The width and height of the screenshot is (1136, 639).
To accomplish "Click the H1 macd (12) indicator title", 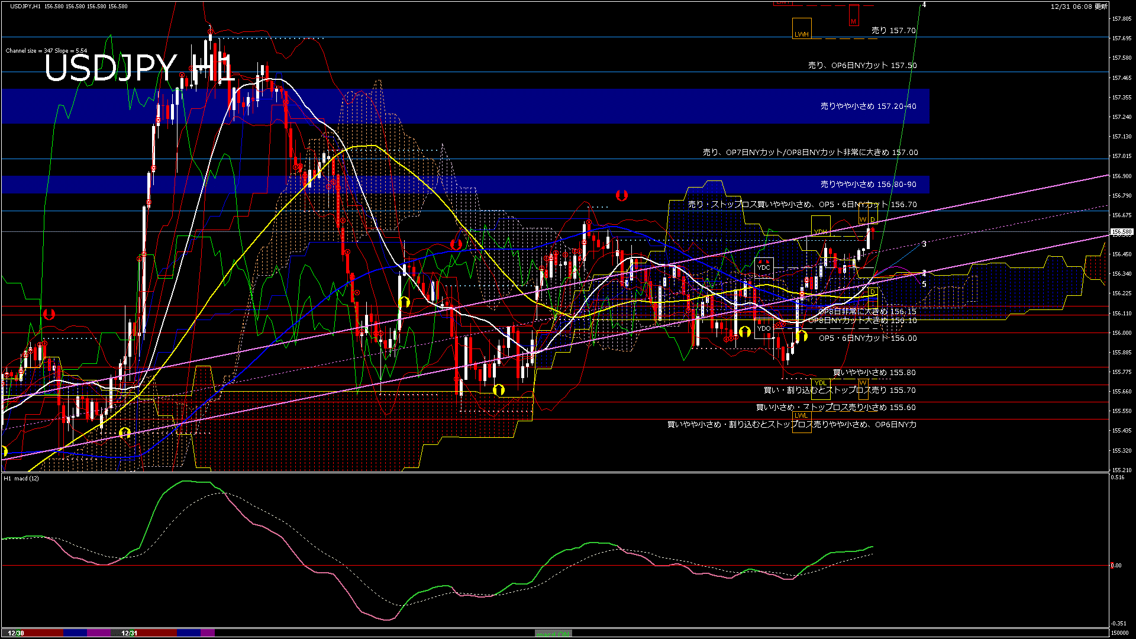I will [21, 478].
